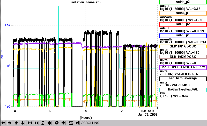Click the circle auto-scale toolbar icon
The width and height of the screenshot is (207, 126).
[x=57, y=123]
